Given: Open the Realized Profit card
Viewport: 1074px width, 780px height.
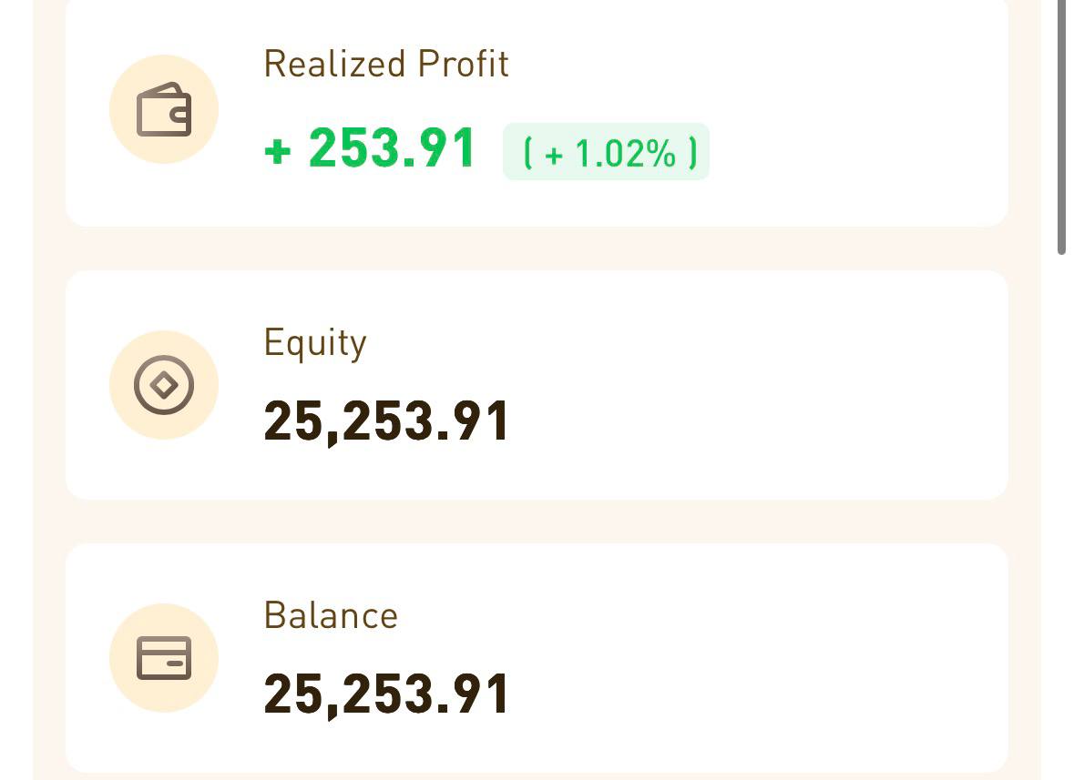Looking at the screenshot, I should tap(537, 113).
